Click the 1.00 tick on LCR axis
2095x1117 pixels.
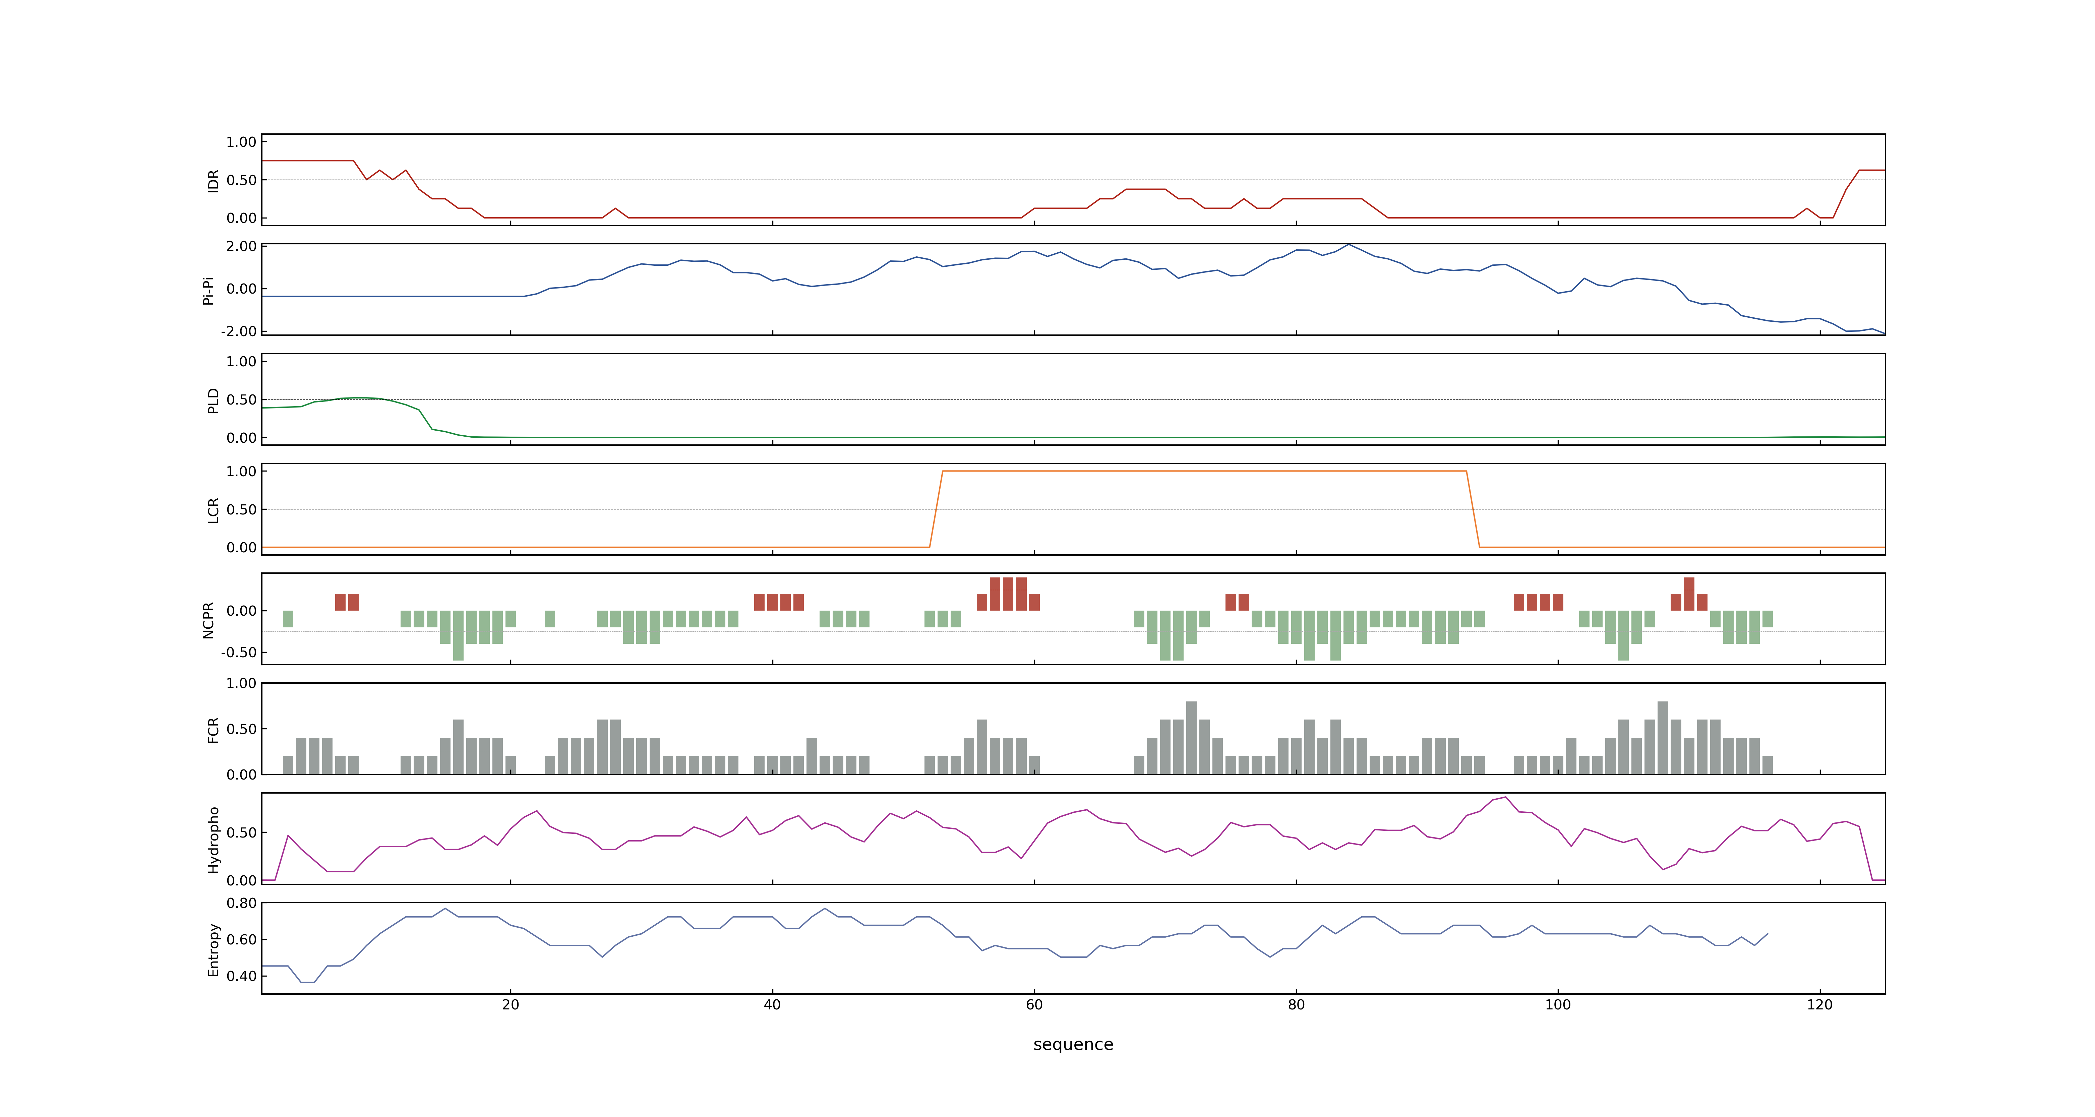[x=242, y=472]
